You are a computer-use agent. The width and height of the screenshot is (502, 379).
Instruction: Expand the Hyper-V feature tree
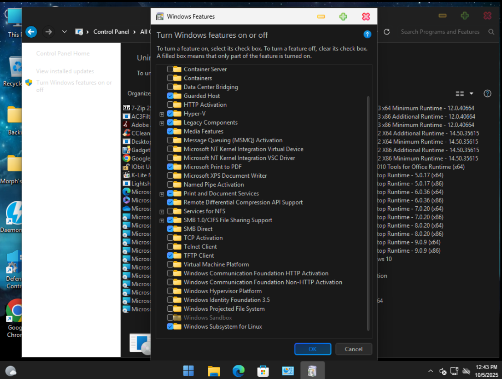[162, 114]
